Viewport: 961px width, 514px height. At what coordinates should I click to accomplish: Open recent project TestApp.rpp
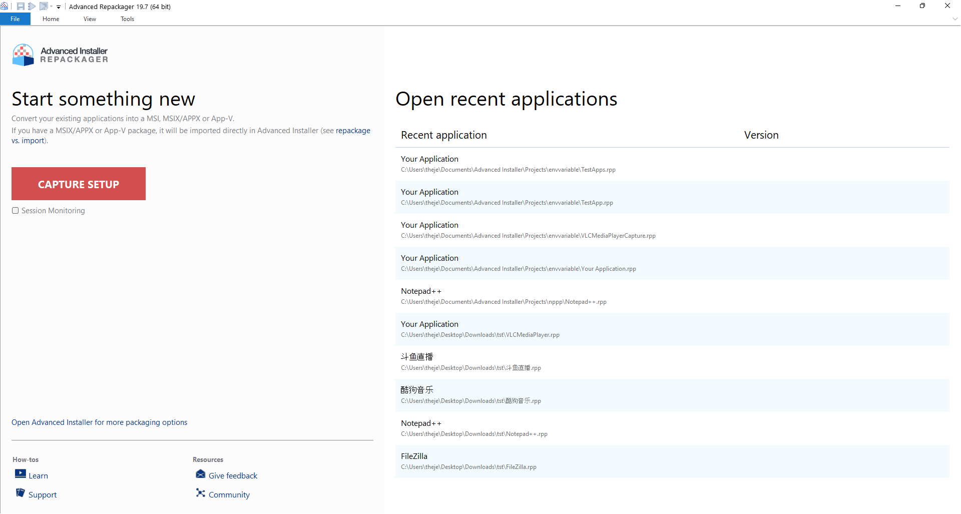(x=672, y=197)
